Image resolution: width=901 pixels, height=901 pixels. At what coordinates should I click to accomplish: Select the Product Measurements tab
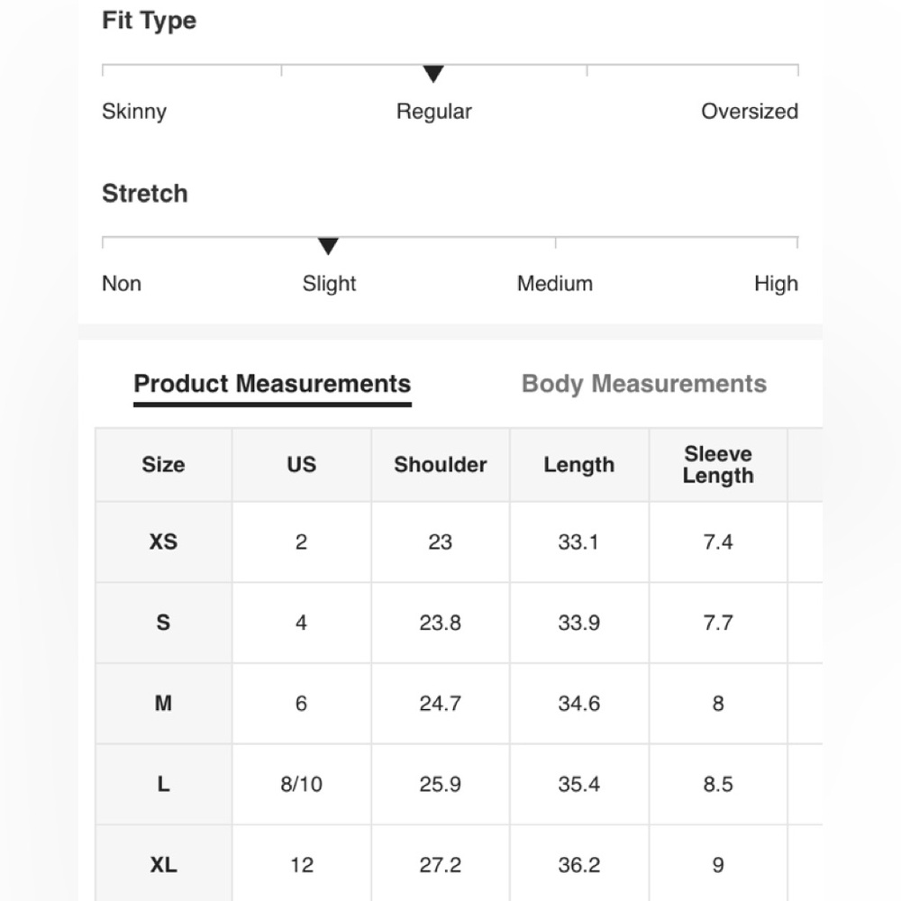[x=272, y=384]
